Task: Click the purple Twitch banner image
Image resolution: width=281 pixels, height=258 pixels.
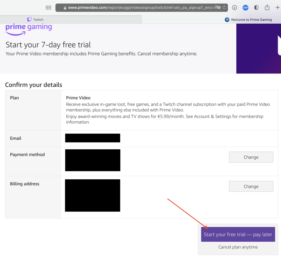Action: click(258, 49)
